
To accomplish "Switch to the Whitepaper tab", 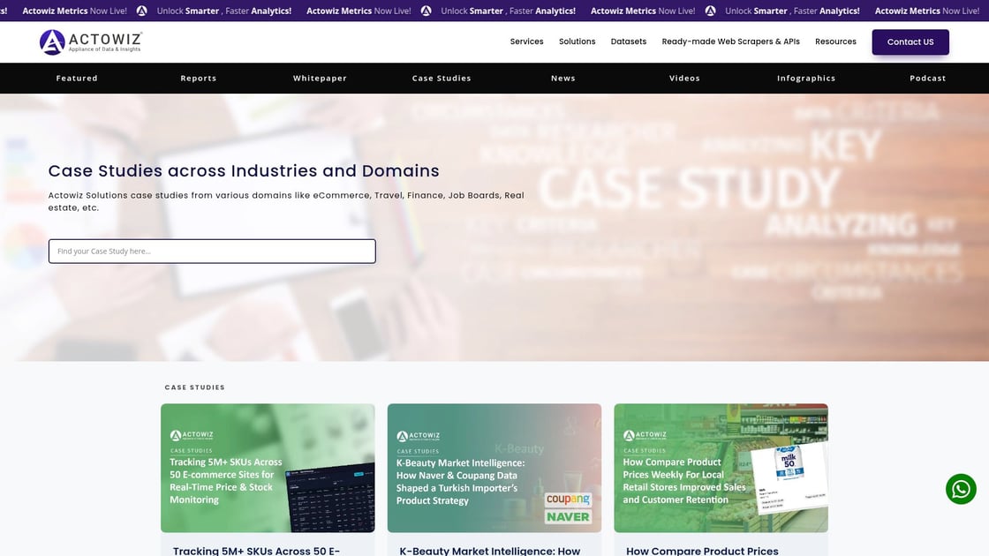I will point(320,79).
